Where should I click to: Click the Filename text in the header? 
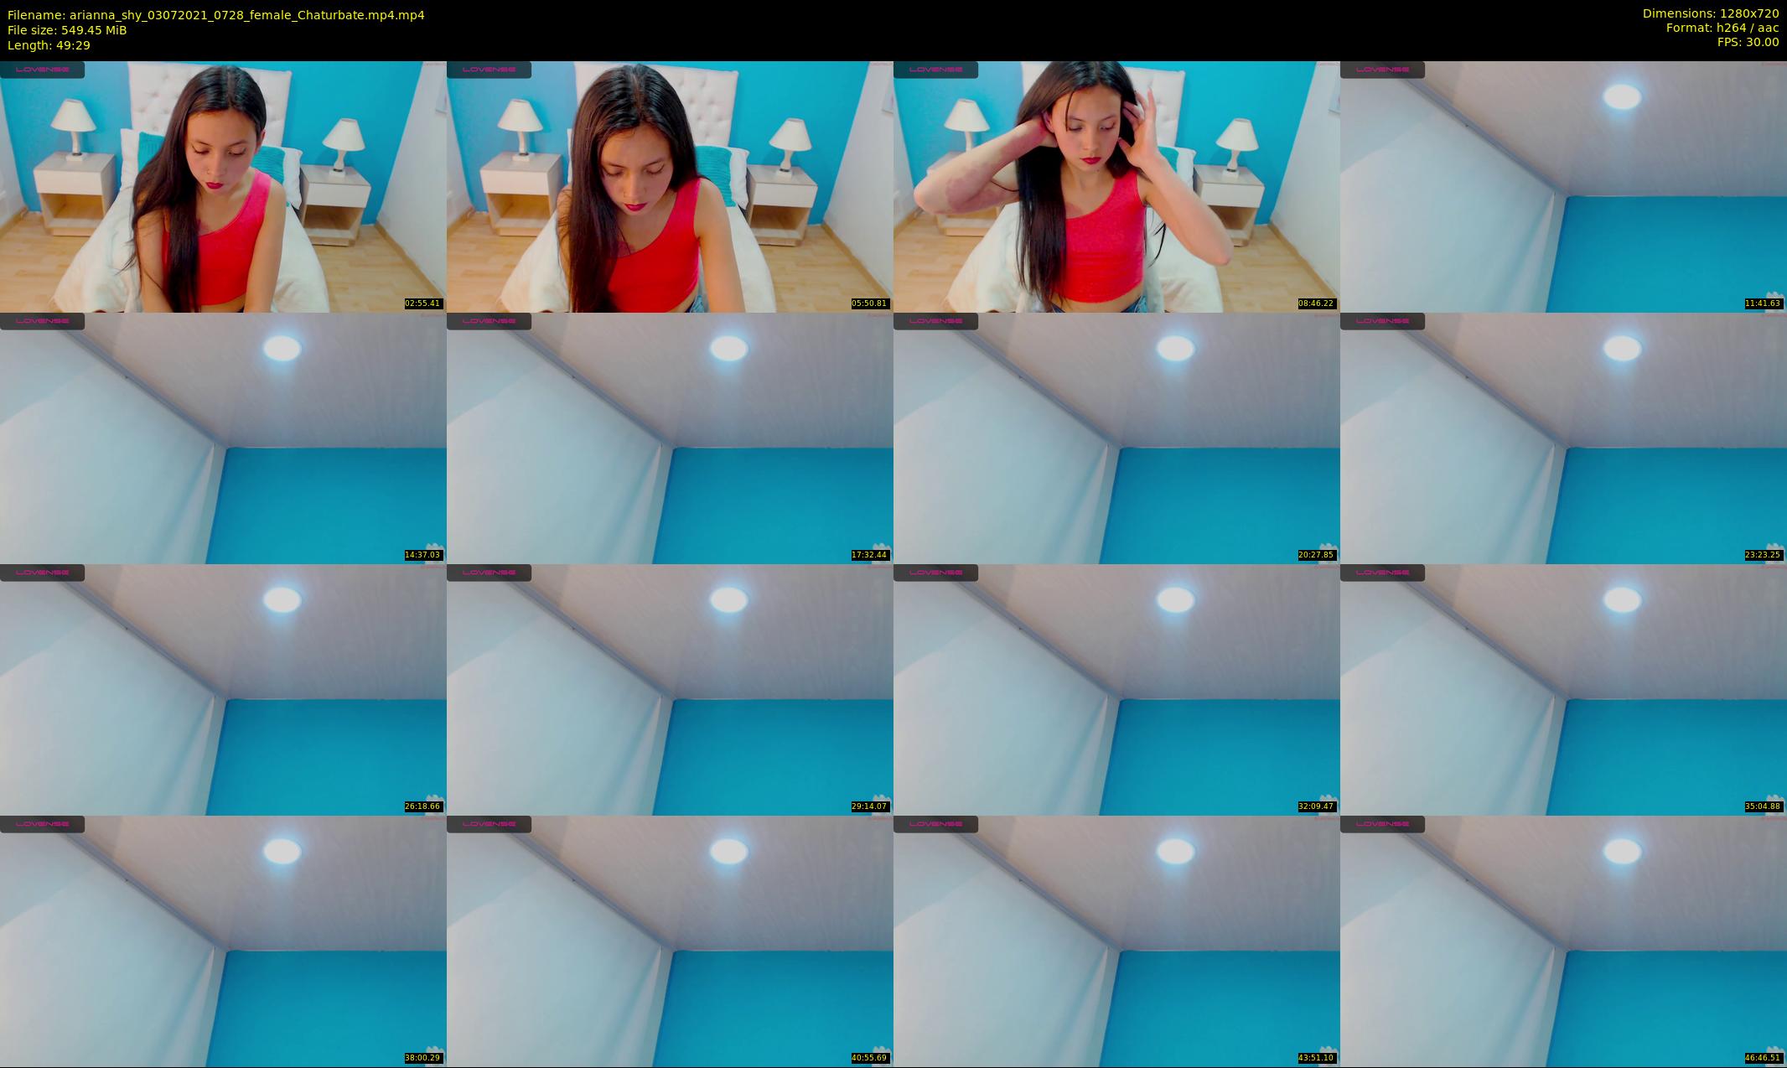click(x=215, y=15)
